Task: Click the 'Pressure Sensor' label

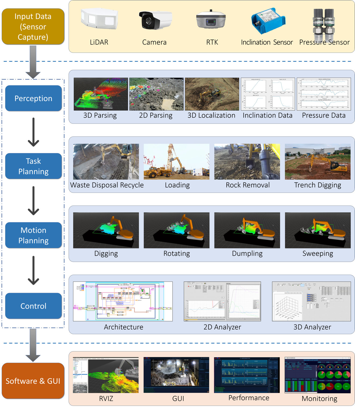Action: [x=324, y=42]
